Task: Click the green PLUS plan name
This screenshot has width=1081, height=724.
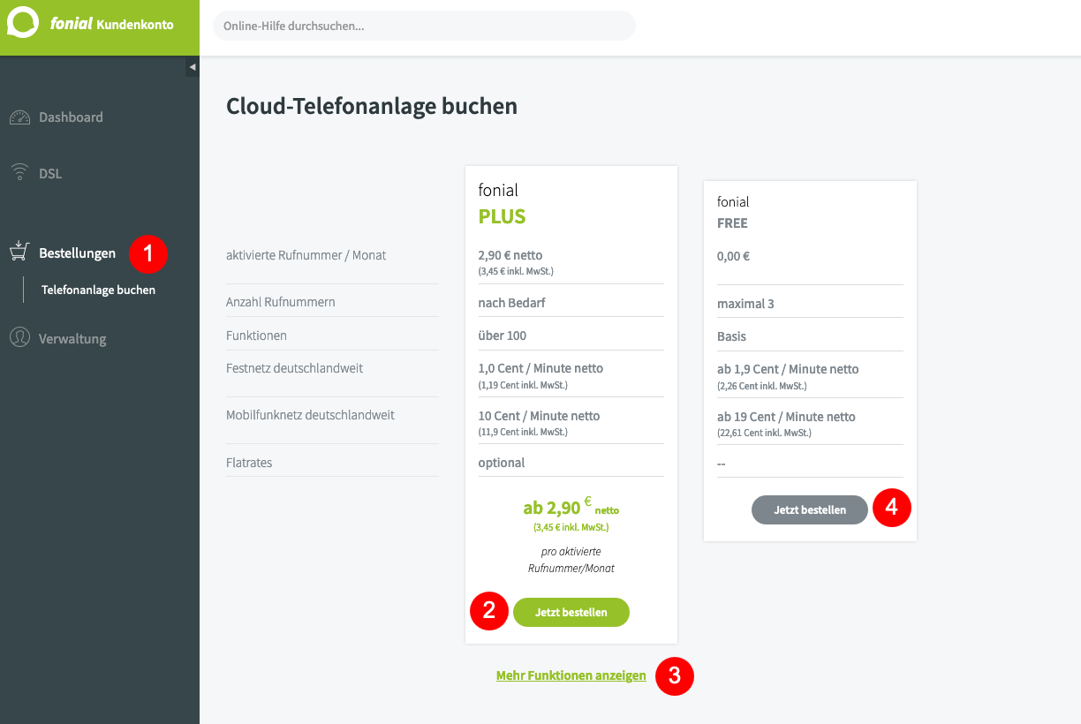Action: pyautogui.click(x=502, y=216)
